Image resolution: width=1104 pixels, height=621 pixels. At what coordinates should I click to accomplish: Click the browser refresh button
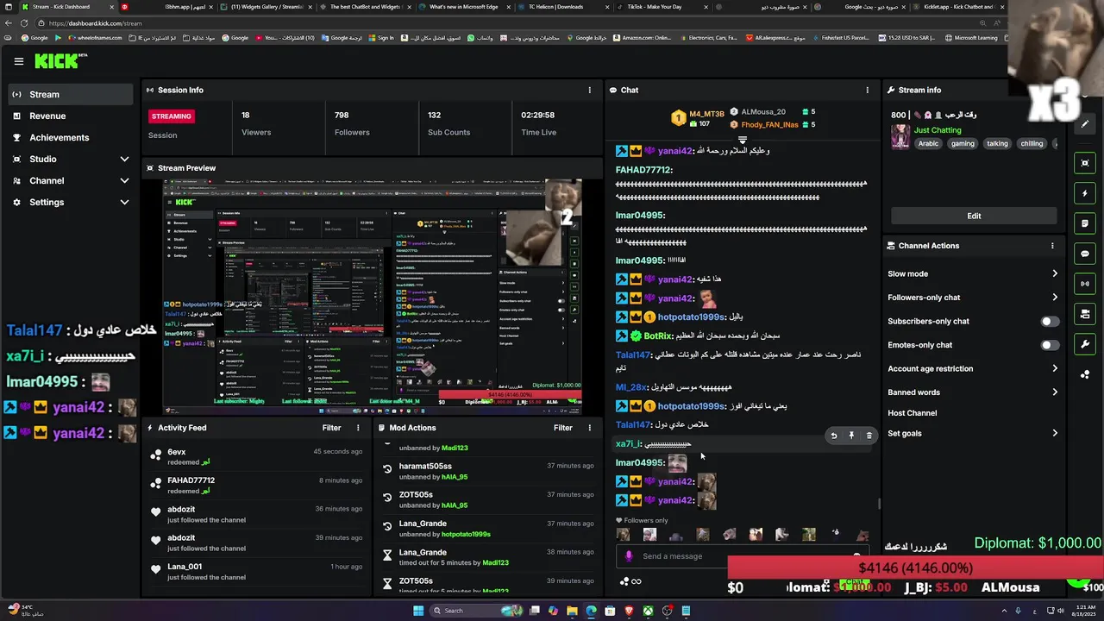point(24,23)
